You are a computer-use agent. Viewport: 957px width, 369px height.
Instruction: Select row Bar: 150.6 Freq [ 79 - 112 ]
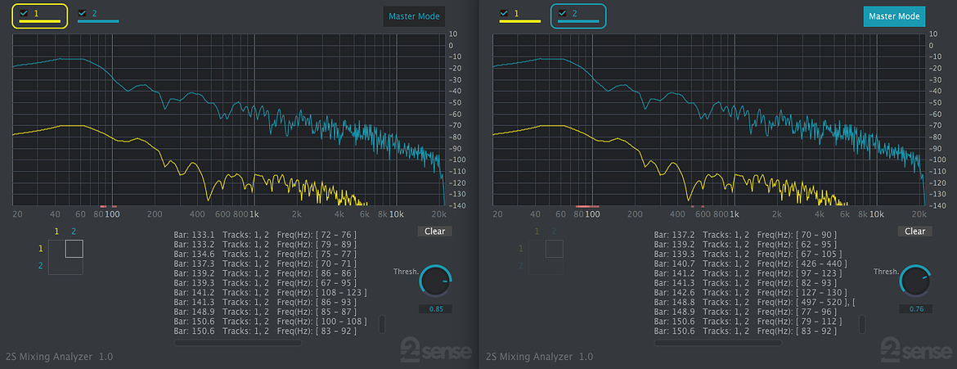[x=748, y=322]
